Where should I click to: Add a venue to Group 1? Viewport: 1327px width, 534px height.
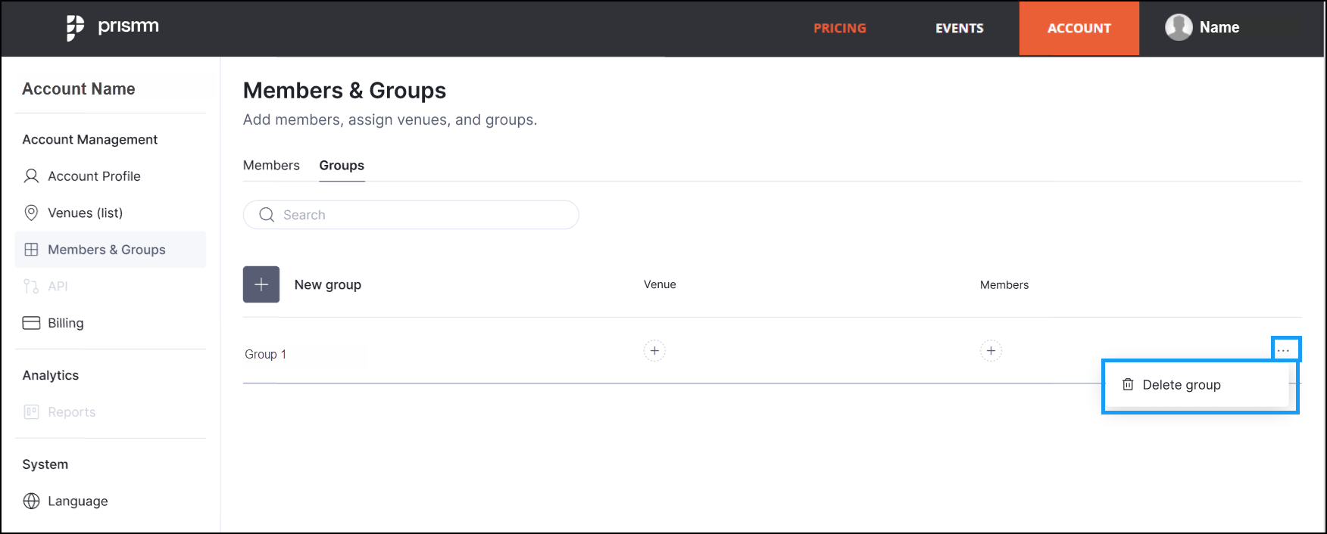pos(654,351)
